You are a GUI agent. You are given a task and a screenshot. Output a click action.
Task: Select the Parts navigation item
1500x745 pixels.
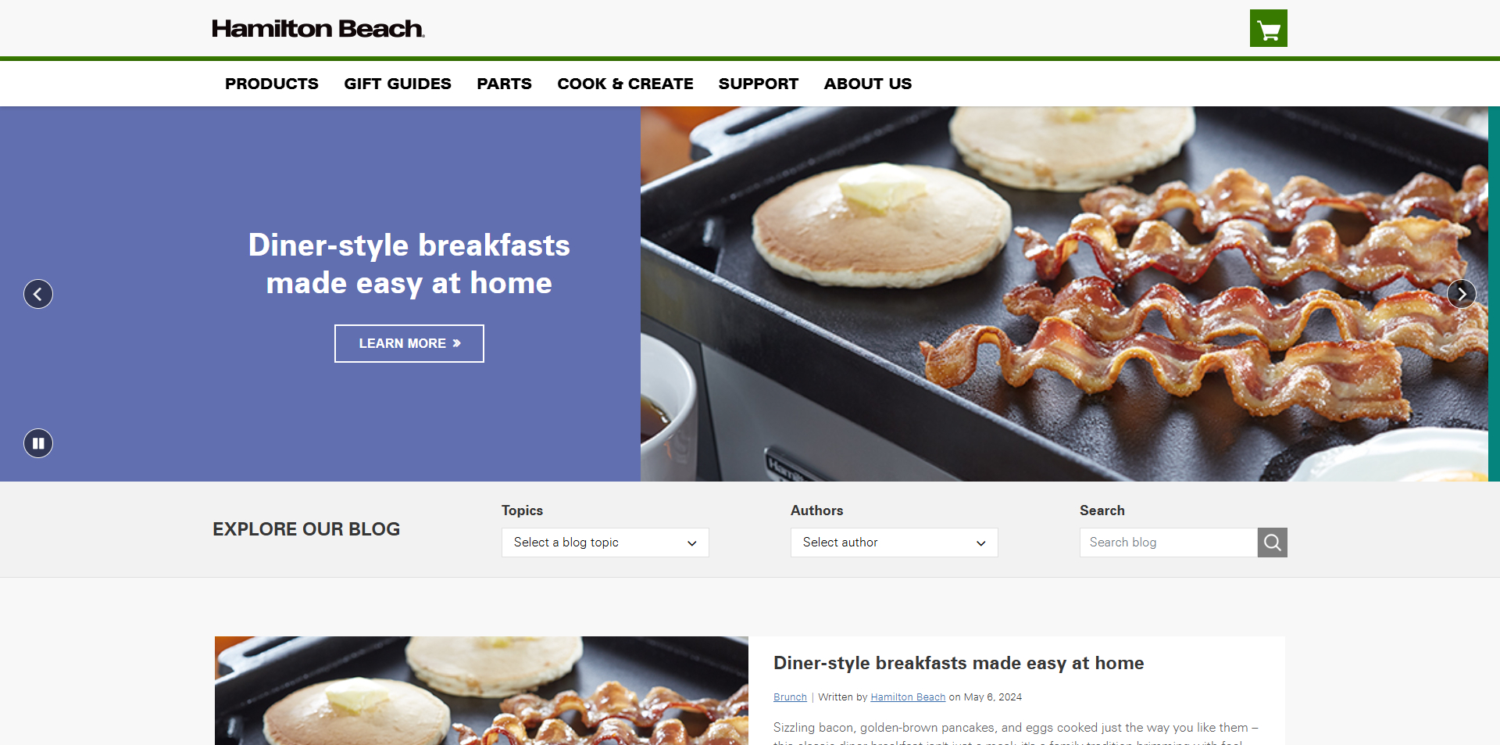click(x=504, y=84)
